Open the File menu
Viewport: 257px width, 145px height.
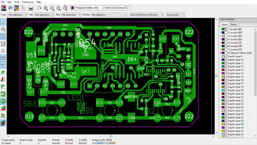(x=3, y=2)
